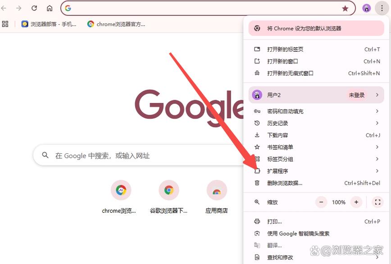The height and width of the screenshot is (264, 391).
Task: Select 删除浏览数据 menu item
Action: click(316, 183)
